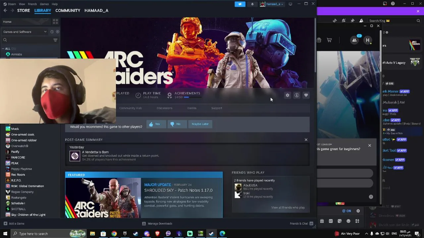Open A Vendetta Is Born achievement icon

(75, 156)
